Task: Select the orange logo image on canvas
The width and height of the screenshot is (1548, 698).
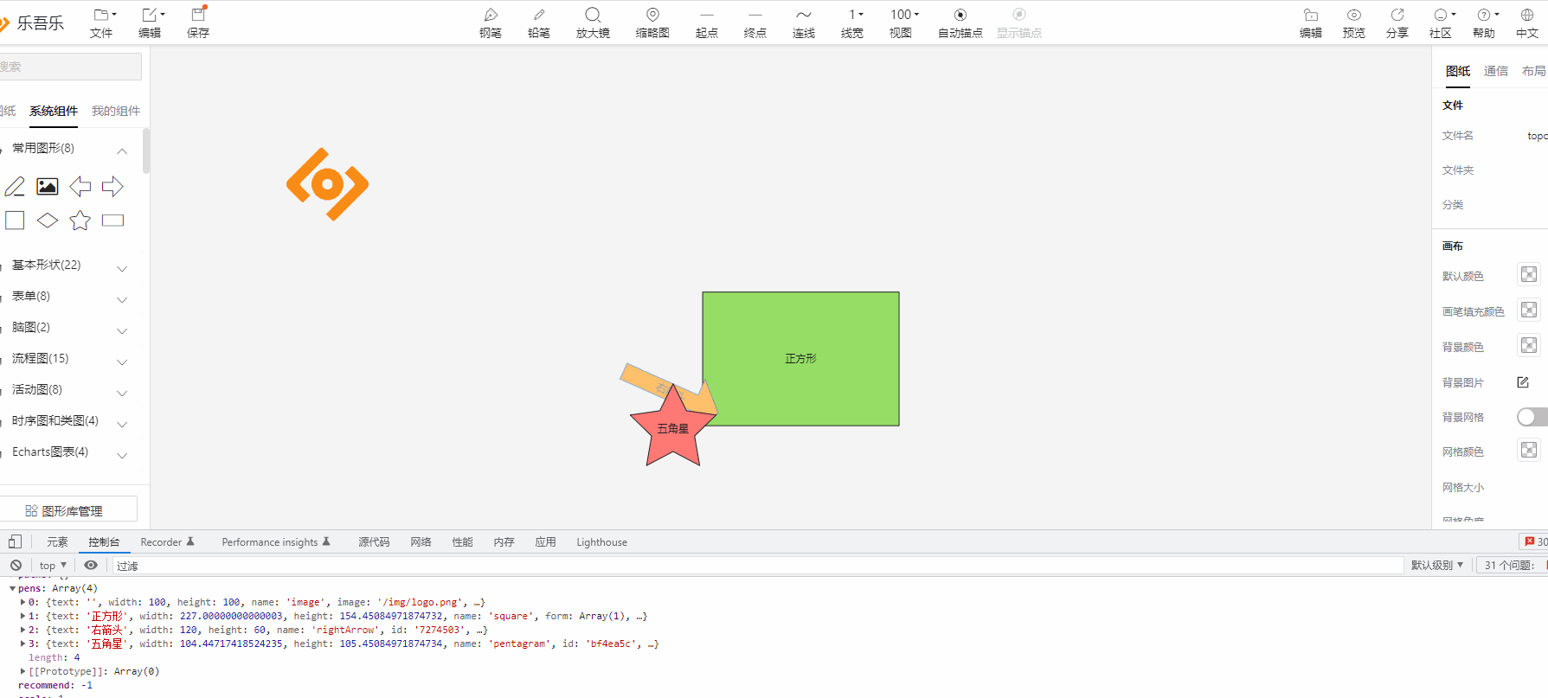Action: point(328,184)
